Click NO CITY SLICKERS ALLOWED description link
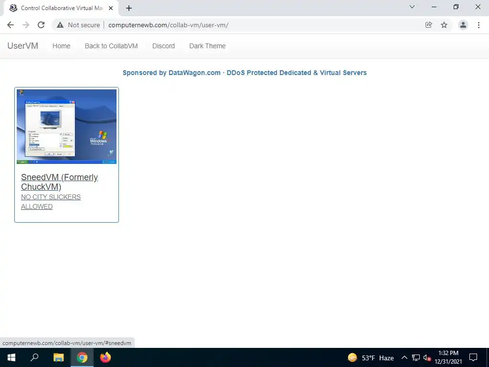489x367 pixels. point(51,202)
